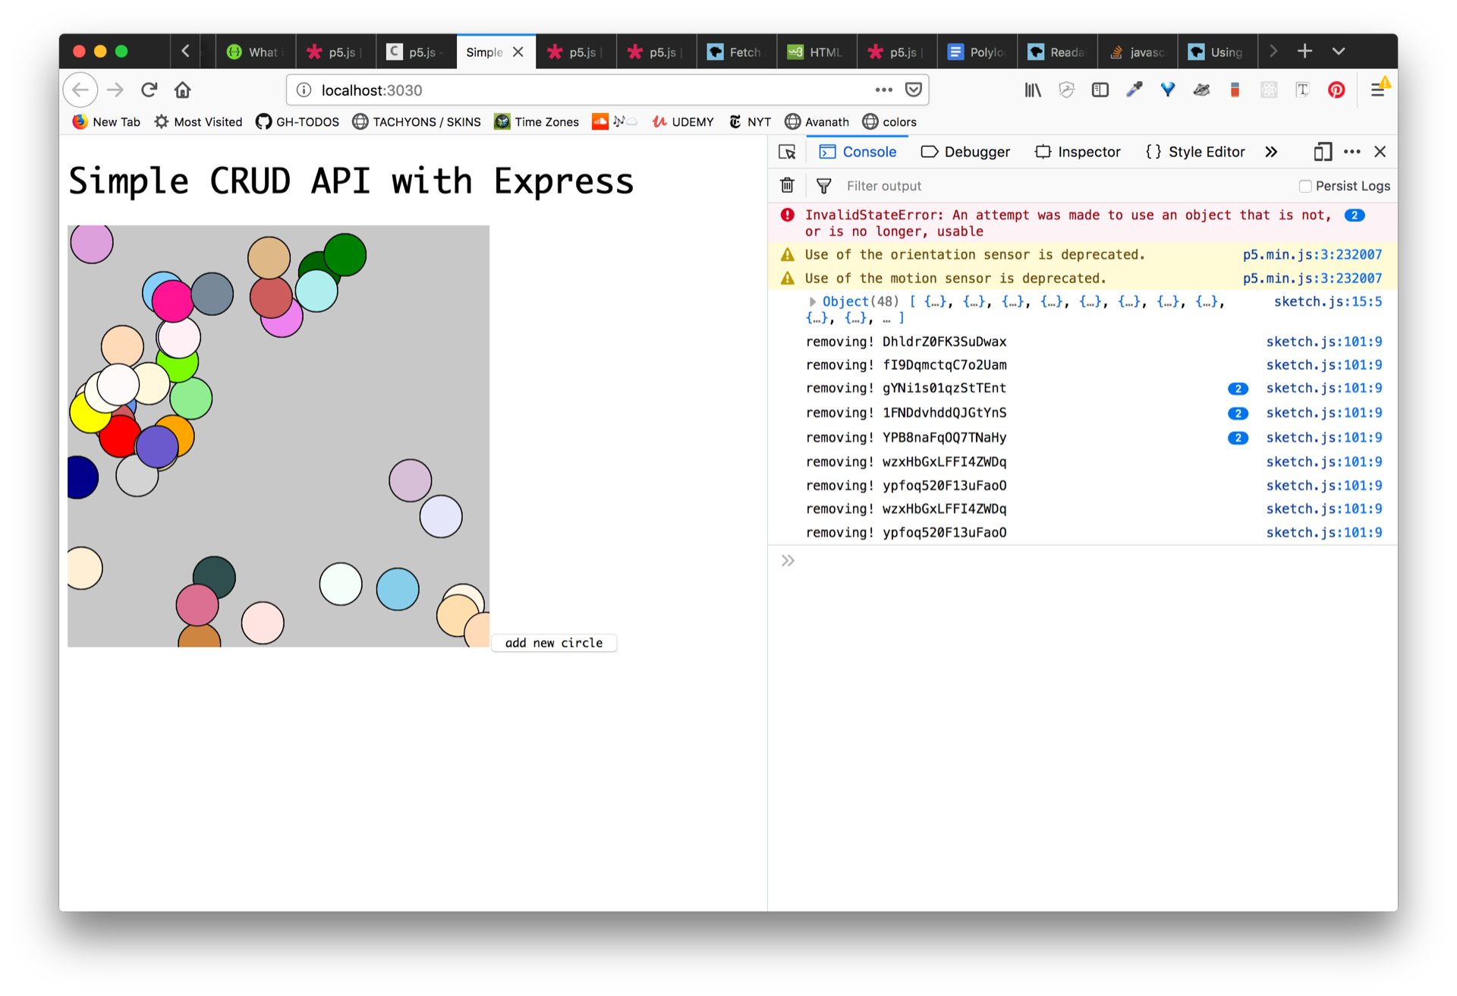1457x996 pixels.
Task: Show more devtools tabs via chevron
Action: click(x=1271, y=152)
